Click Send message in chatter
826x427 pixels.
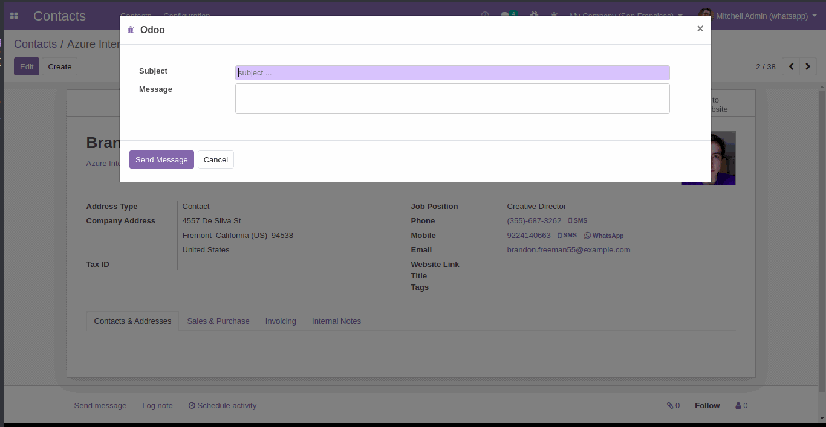(x=100, y=406)
